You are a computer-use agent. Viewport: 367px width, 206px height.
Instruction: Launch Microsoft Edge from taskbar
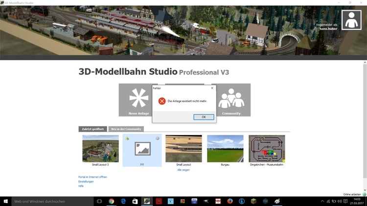point(123,201)
